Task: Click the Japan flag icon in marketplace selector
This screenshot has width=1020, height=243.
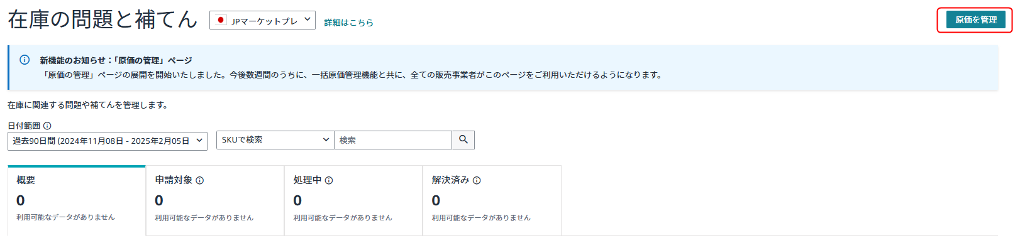Action: point(220,20)
